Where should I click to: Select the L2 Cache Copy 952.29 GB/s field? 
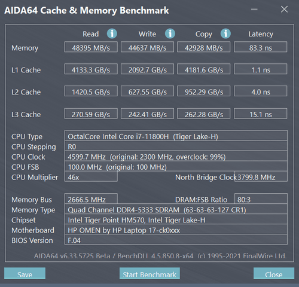[204, 91]
